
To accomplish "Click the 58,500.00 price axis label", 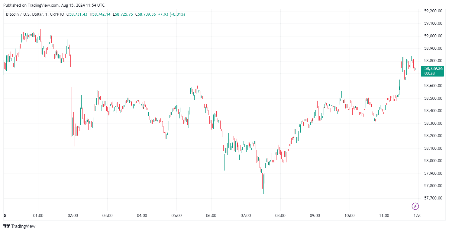I will tap(433, 98).
